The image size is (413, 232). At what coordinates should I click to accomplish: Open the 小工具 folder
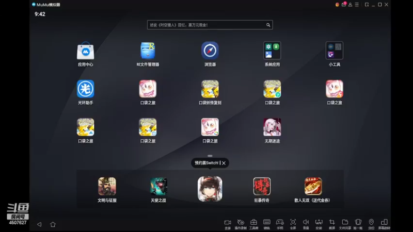(x=334, y=51)
